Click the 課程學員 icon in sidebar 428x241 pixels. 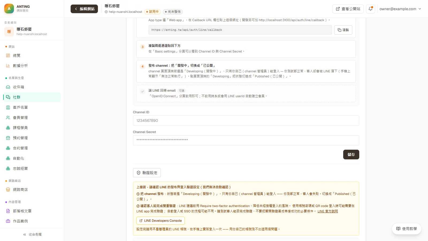click(x=8, y=128)
